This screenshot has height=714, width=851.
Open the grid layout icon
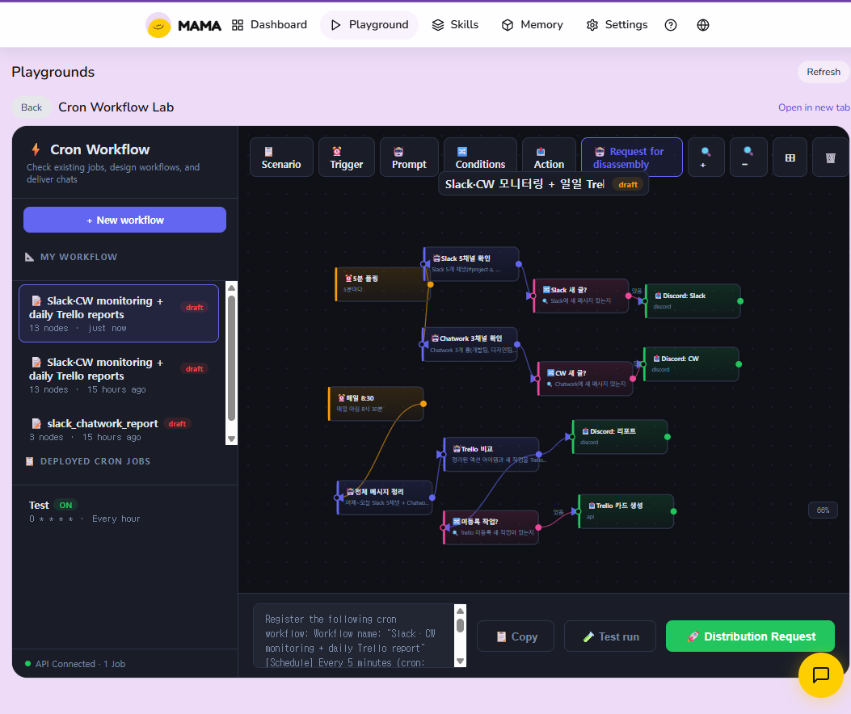(790, 157)
